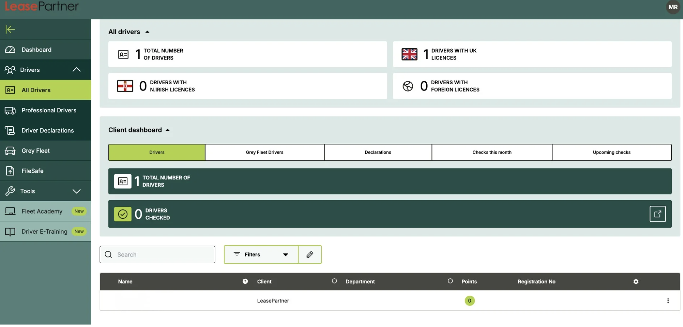Sort table by Client column
This screenshot has width=683, height=327.
pyautogui.click(x=334, y=281)
